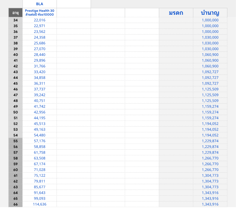Select the Prestige Health 30 header cell

pyautogui.click(x=40, y=13)
